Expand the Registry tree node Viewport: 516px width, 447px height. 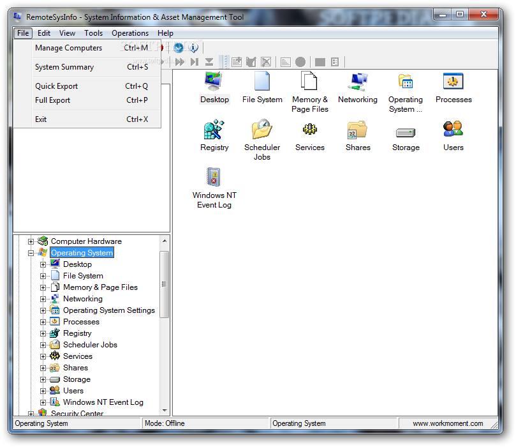(43, 334)
